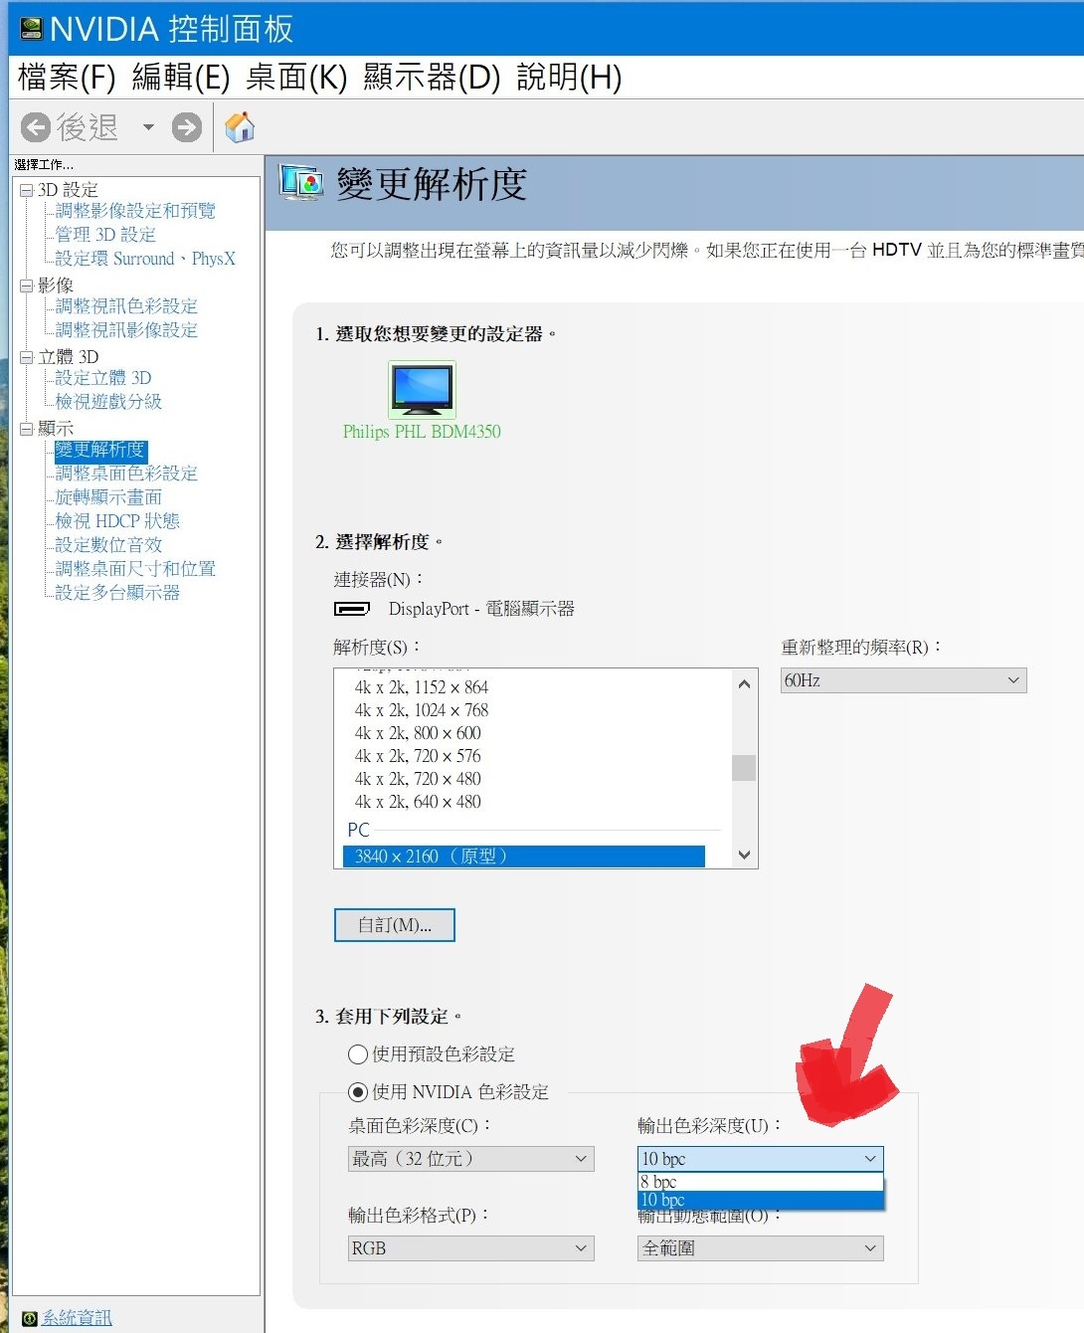Open 調整桌面色彩設定 page
This screenshot has height=1333, width=1084.
click(x=126, y=474)
